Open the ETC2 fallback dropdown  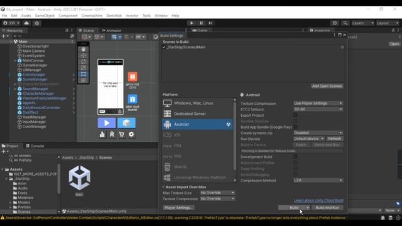pyautogui.click(x=318, y=109)
